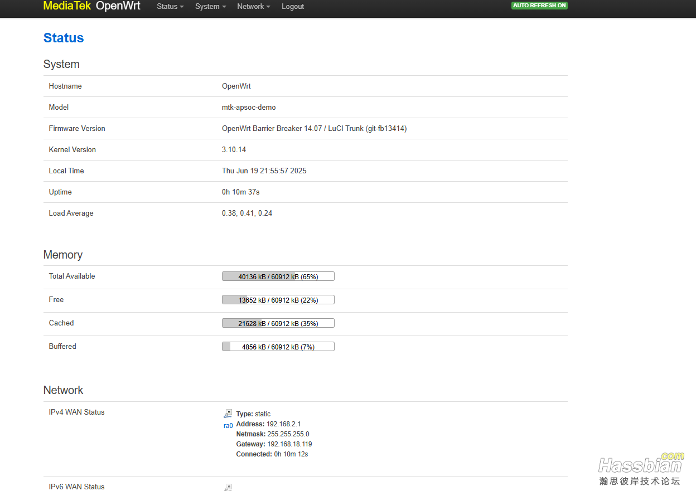Click the Uptime row label
696x491 pixels.
coord(60,192)
